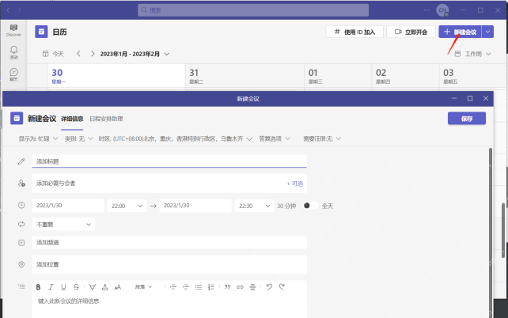Viewport: 508px width, 318px height.
Task: Insert a hyperlink
Action: (x=240, y=287)
